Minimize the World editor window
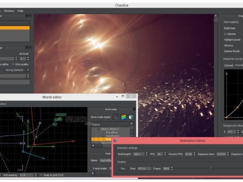Screen dimensions: 243x182 [x=117, y=96]
